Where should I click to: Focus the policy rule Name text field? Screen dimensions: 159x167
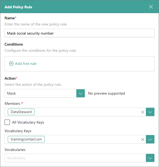(x=79, y=33)
